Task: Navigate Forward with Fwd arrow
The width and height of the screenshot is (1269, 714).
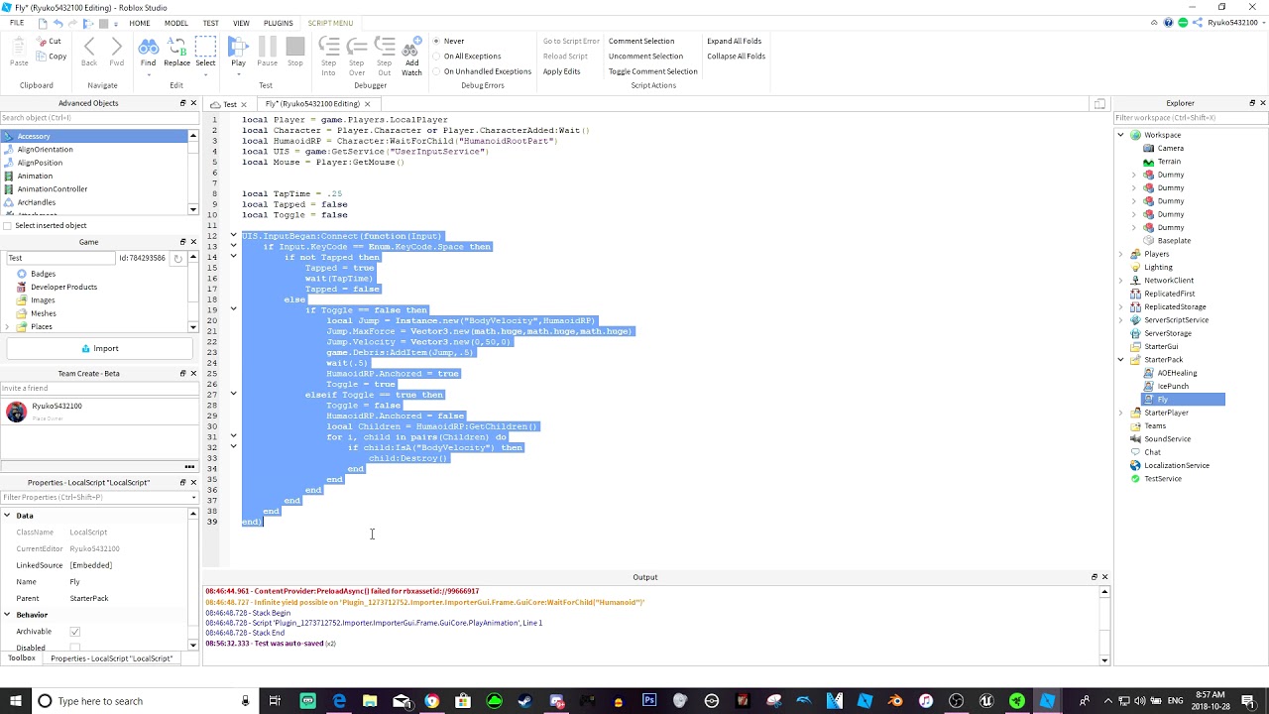Action: pos(117,52)
